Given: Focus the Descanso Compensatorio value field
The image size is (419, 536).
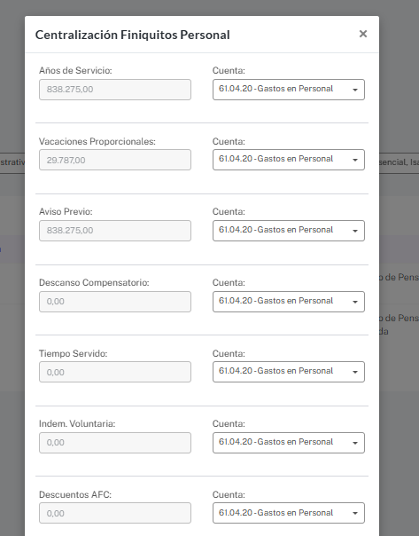Looking at the screenshot, I should tap(115, 302).
